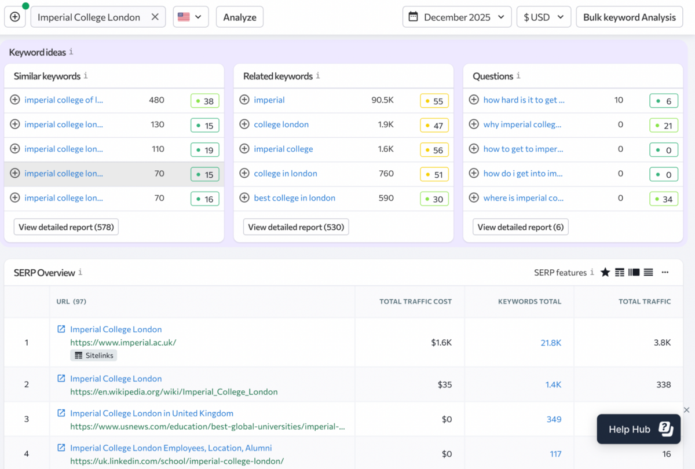Viewport: 695px width, 469px height.
Task: Open the 'imperial' related keyword link
Action: pyautogui.click(x=269, y=100)
